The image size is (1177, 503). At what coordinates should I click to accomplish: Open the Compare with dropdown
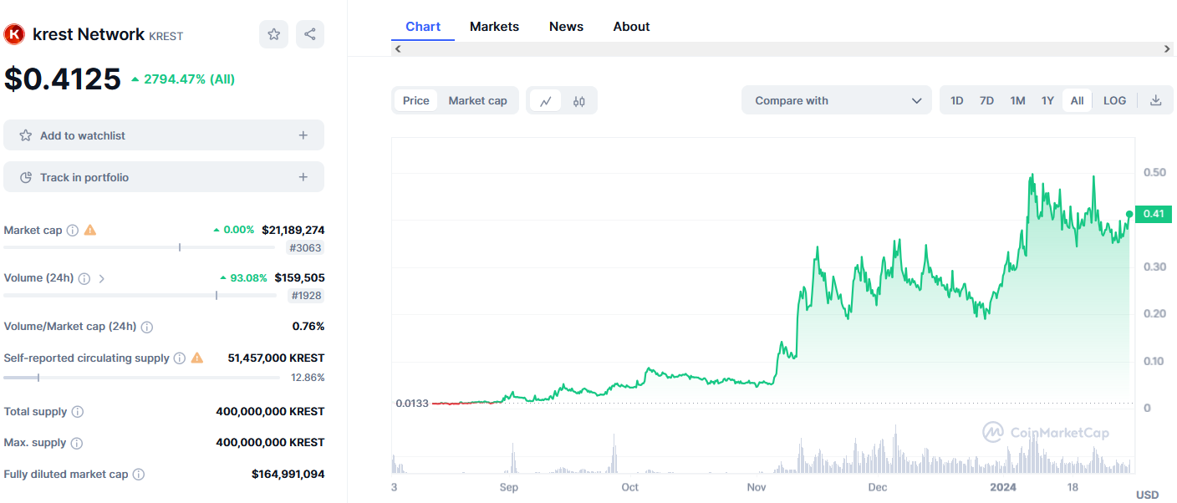[x=836, y=100]
